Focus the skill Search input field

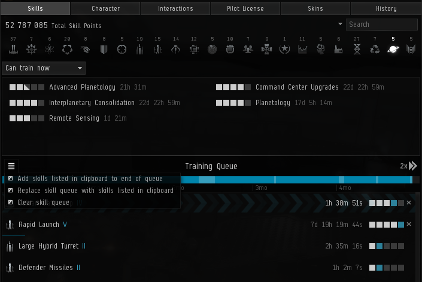pyautogui.click(x=381, y=24)
